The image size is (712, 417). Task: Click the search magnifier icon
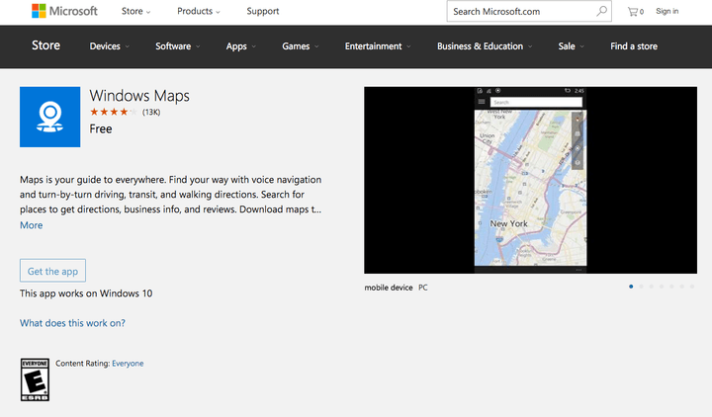tap(601, 11)
